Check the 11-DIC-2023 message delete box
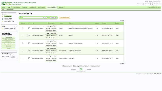The width and height of the screenshot is (162, 91). pyautogui.click(x=23, y=36)
